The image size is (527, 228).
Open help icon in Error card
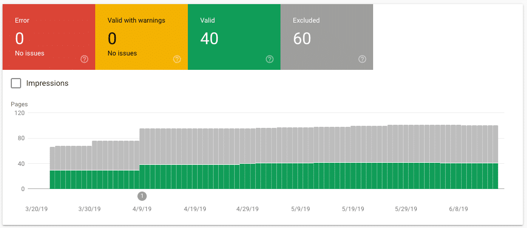point(84,59)
